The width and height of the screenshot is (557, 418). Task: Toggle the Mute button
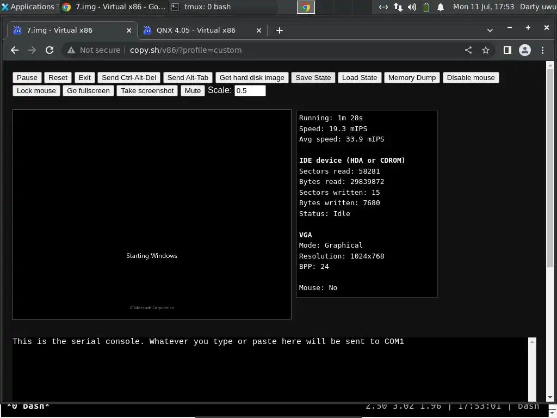193,91
